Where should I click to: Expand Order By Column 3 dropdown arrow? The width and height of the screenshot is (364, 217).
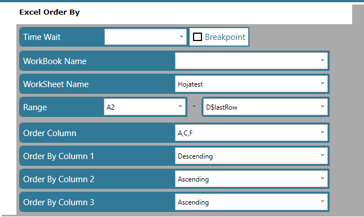322,201
